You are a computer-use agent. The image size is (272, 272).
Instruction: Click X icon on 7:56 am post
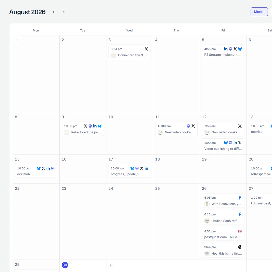[x=240, y=126]
